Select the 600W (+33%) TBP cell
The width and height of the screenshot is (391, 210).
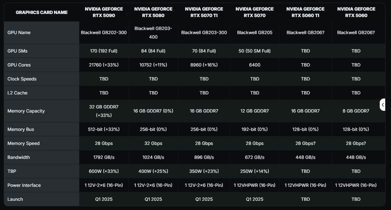click(104, 171)
